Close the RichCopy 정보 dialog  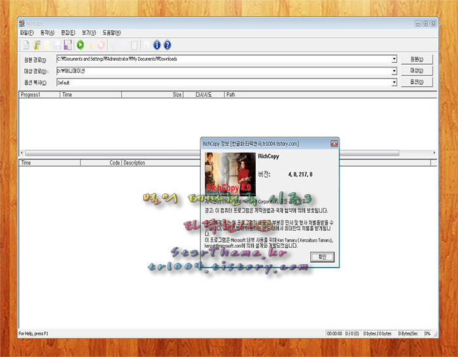point(334,144)
